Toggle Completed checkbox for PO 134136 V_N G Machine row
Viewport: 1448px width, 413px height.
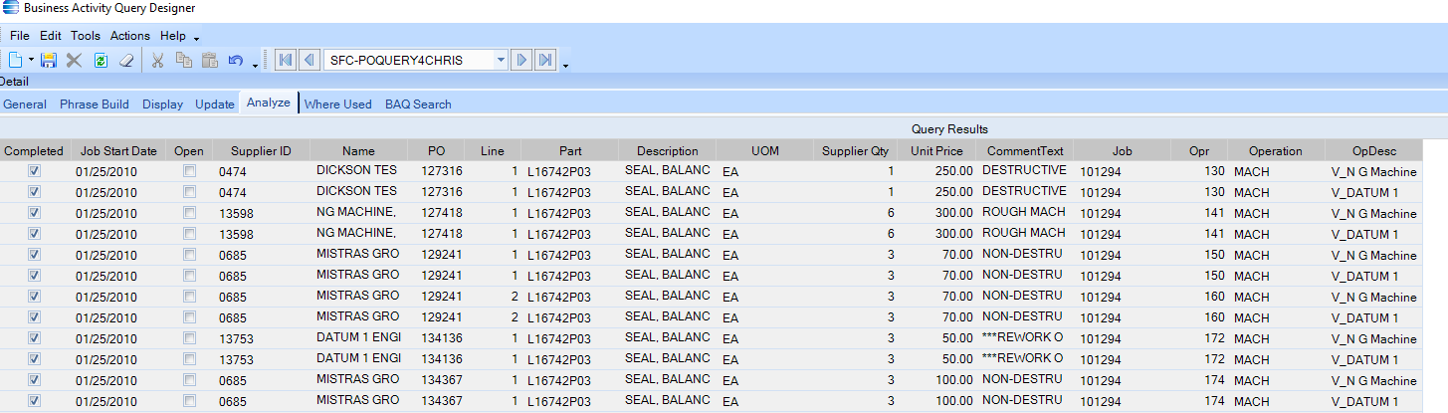(x=35, y=338)
